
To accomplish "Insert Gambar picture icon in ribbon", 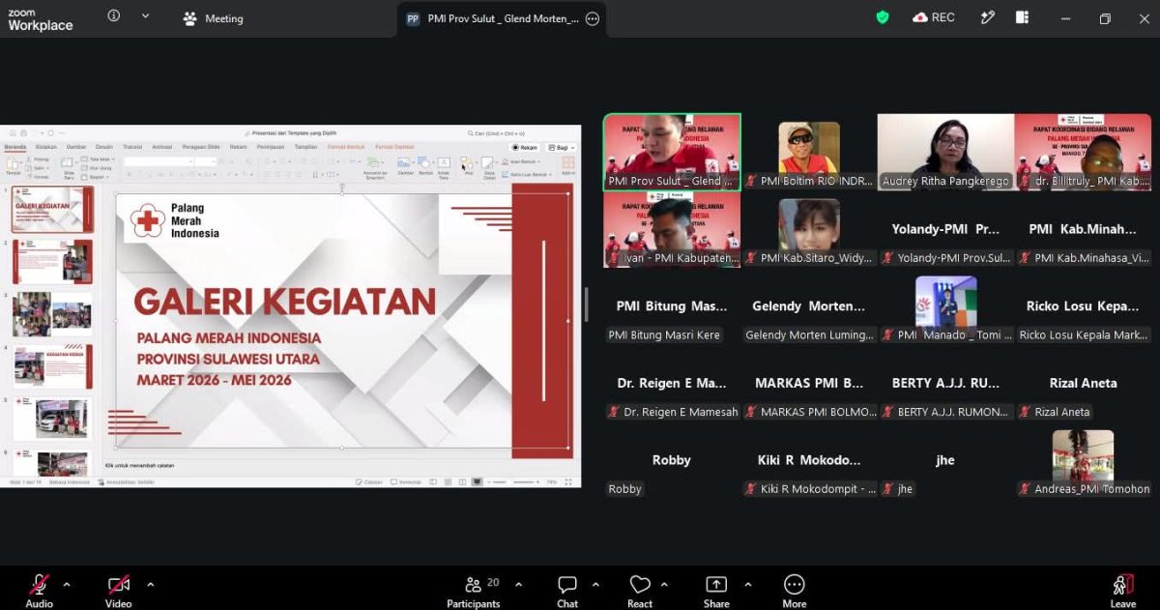I will click(x=406, y=165).
